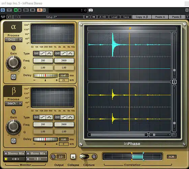
Task: Select Off for beta second filter type
Action: pos(57,117)
